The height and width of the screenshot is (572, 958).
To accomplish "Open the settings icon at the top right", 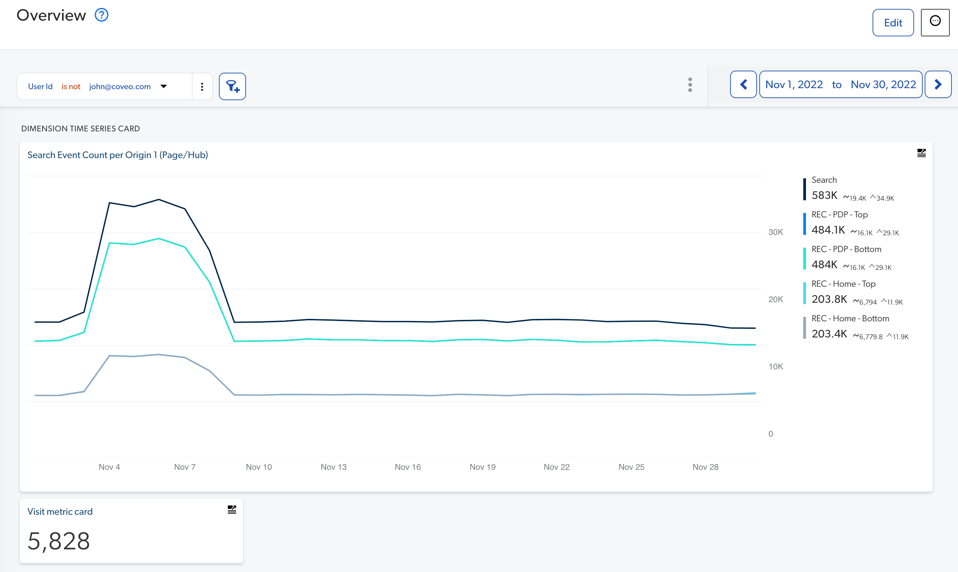I will tap(935, 22).
